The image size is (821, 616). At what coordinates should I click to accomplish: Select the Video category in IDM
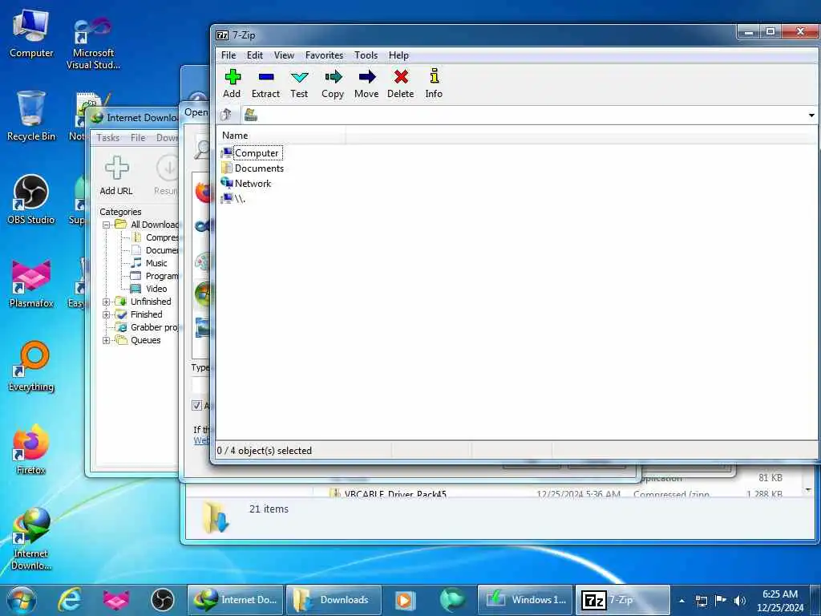point(149,289)
